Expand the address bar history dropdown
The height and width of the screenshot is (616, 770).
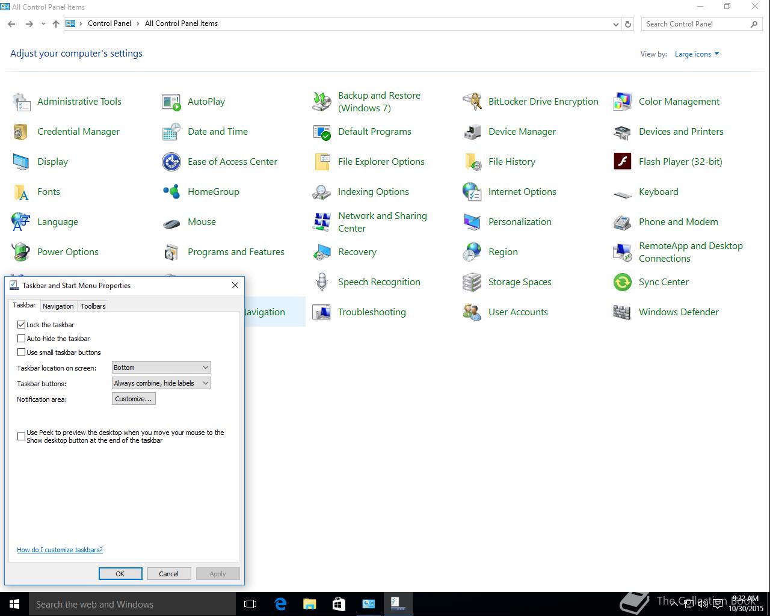click(x=615, y=24)
